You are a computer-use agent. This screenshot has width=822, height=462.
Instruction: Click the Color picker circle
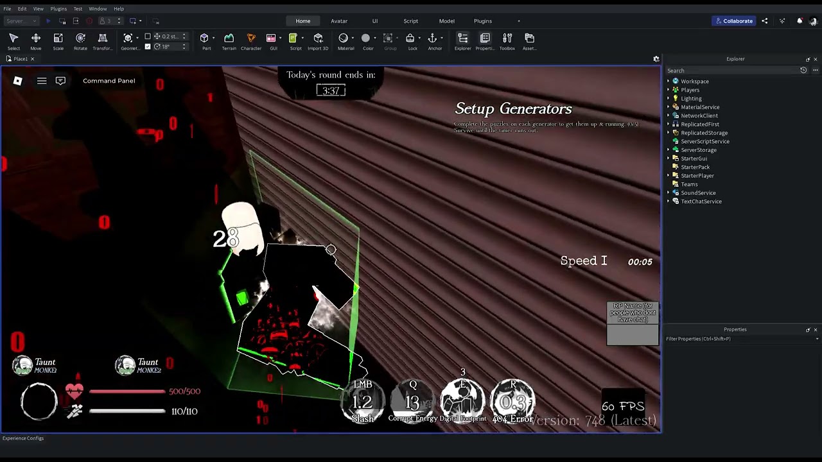coord(366,38)
